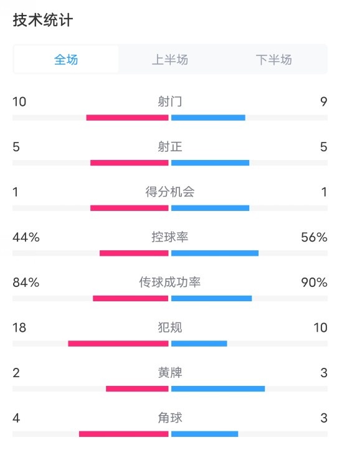Click the blue 得分机会 bar

pos(210,208)
